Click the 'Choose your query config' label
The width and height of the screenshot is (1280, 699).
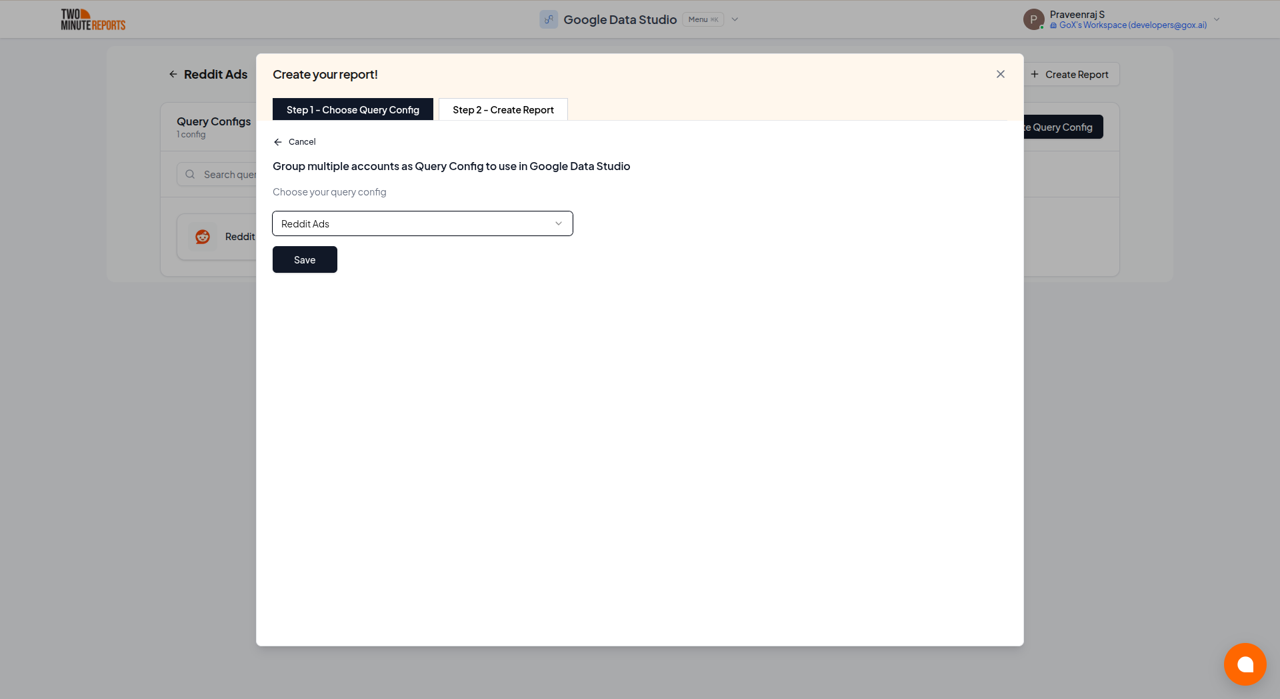click(329, 192)
